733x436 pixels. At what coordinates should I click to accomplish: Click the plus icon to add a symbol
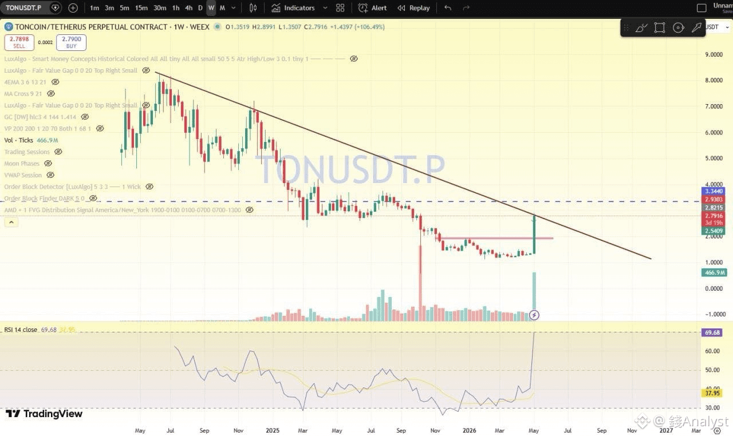tap(73, 8)
